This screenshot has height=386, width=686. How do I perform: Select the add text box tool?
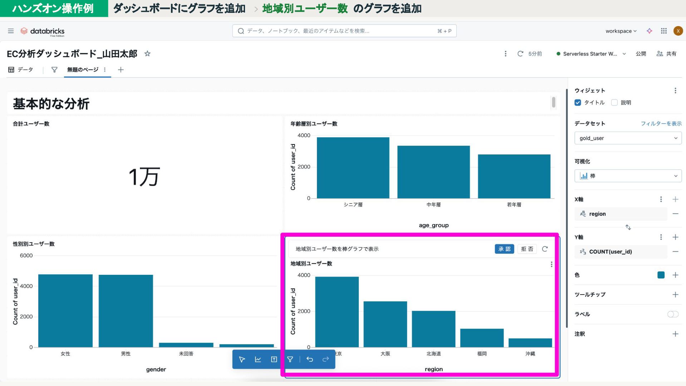pyautogui.click(x=274, y=359)
